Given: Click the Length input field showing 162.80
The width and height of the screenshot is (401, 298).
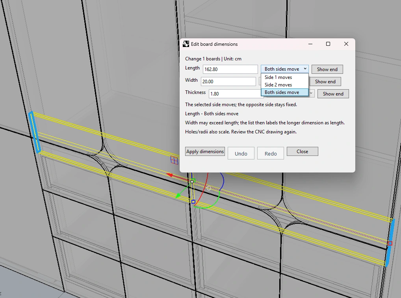Looking at the screenshot, I should pos(230,69).
